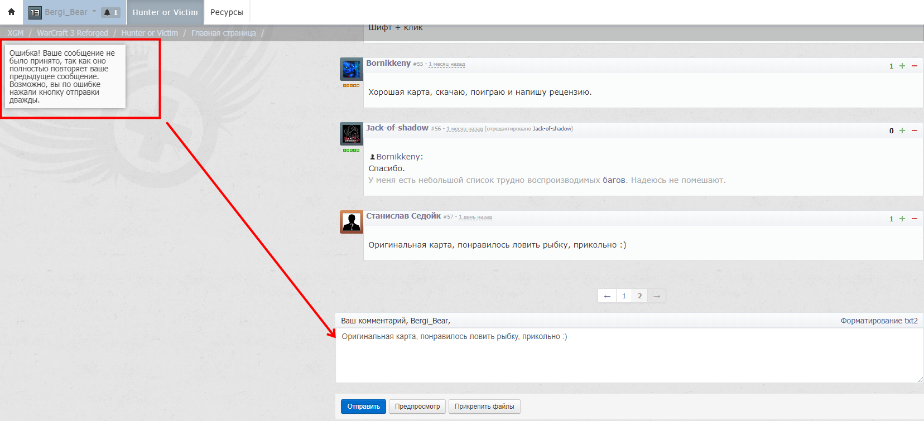Click the word багов in Jack-of-shadow's reply
The height and width of the screenshot is (421, 924).
(614, 180)
